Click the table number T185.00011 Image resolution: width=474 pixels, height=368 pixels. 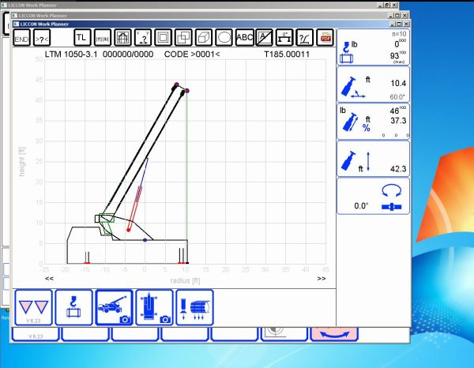287,54
